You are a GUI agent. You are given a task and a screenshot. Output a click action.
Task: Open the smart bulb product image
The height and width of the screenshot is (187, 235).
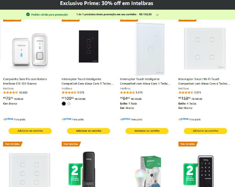(147, 171)
